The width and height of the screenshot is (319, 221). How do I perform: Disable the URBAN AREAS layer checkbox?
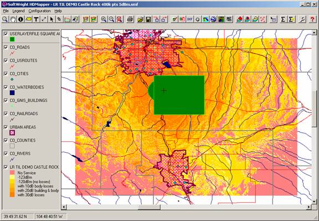[6, 127]
